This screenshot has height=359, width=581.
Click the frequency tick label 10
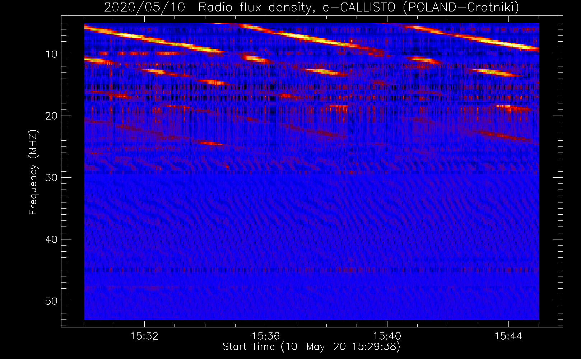tap(52, 54)
